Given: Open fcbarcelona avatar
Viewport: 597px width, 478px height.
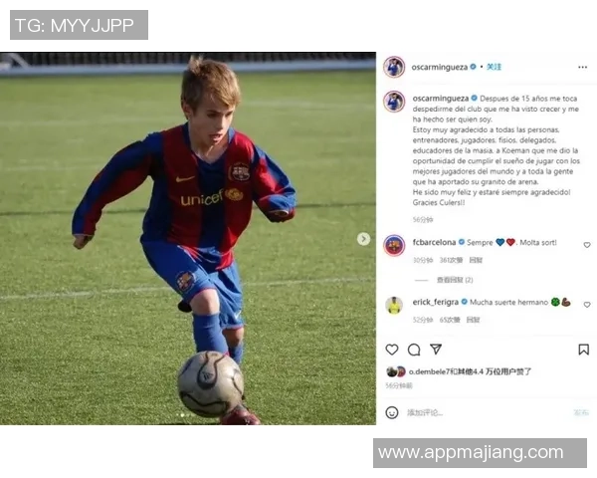Looking at the screenshot, I should pyautogui.click(x=394, y=245).
